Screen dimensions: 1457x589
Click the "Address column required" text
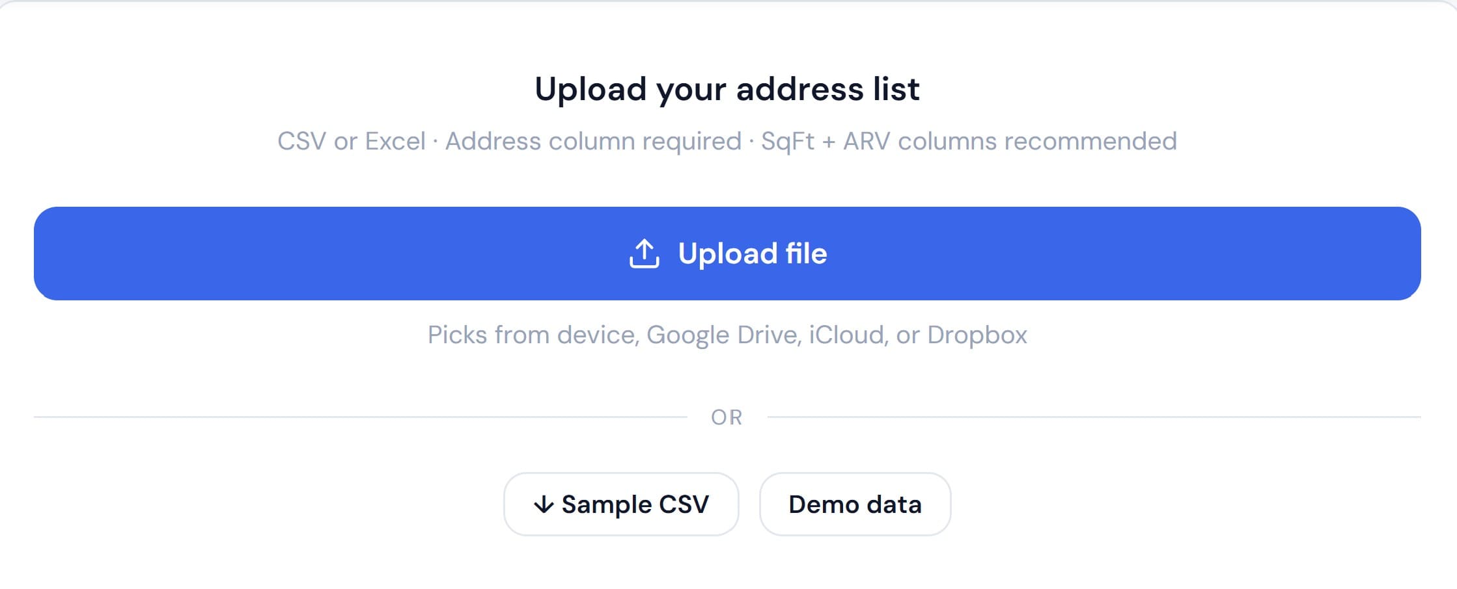(592, 141)
